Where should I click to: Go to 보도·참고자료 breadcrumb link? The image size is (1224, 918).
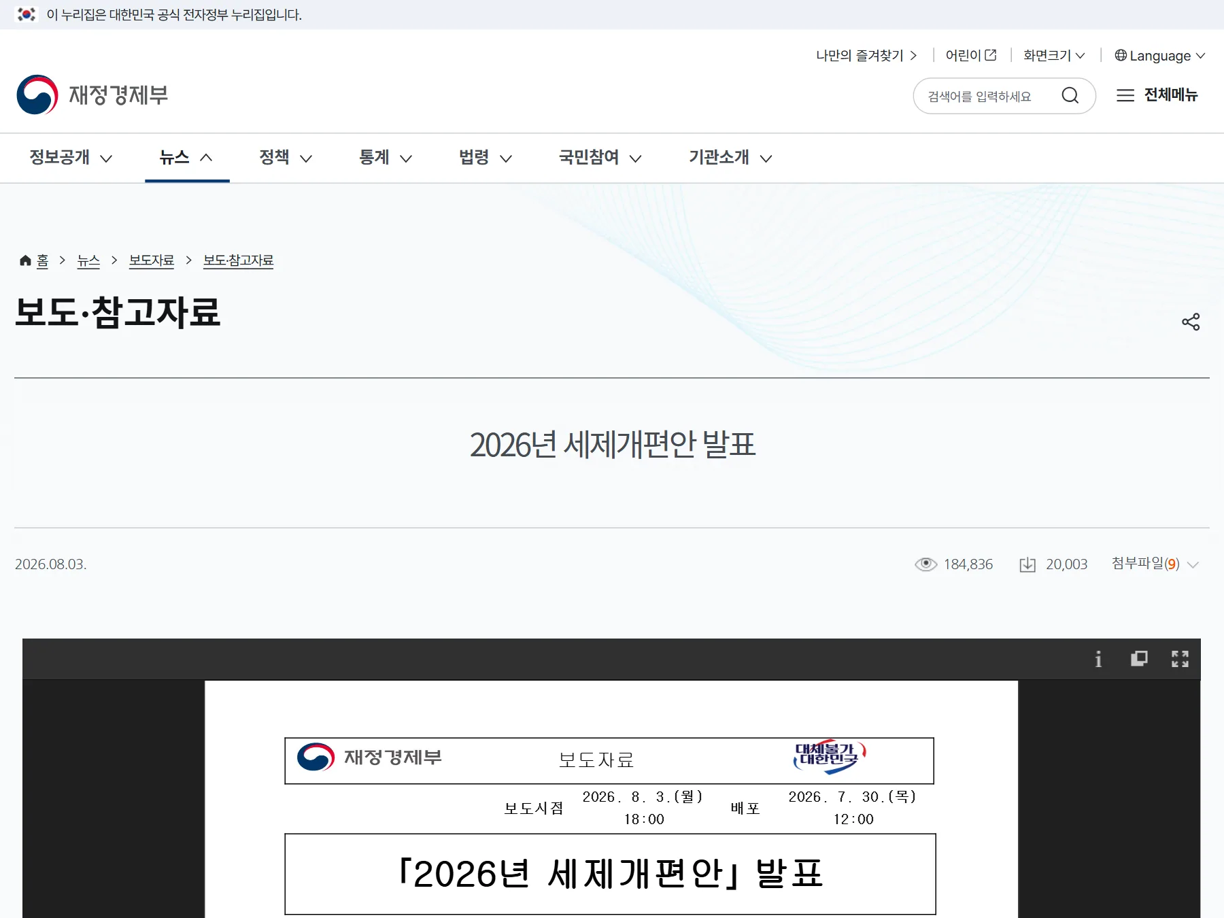pyautogui.click(x=238, y=260)
